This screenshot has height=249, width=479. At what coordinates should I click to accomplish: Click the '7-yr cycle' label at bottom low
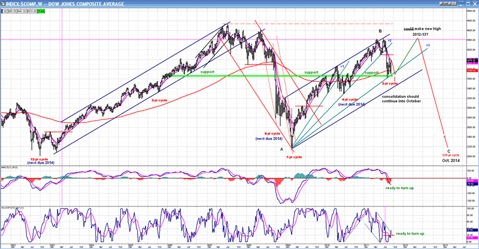coord(293,157)
